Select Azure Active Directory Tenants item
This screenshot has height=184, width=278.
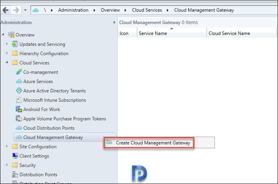point(55,91)
